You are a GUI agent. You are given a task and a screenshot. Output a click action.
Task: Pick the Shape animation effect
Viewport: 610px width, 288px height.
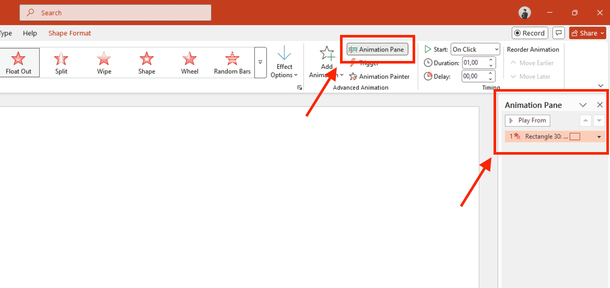pyautogui.click(x=146, y=63)
